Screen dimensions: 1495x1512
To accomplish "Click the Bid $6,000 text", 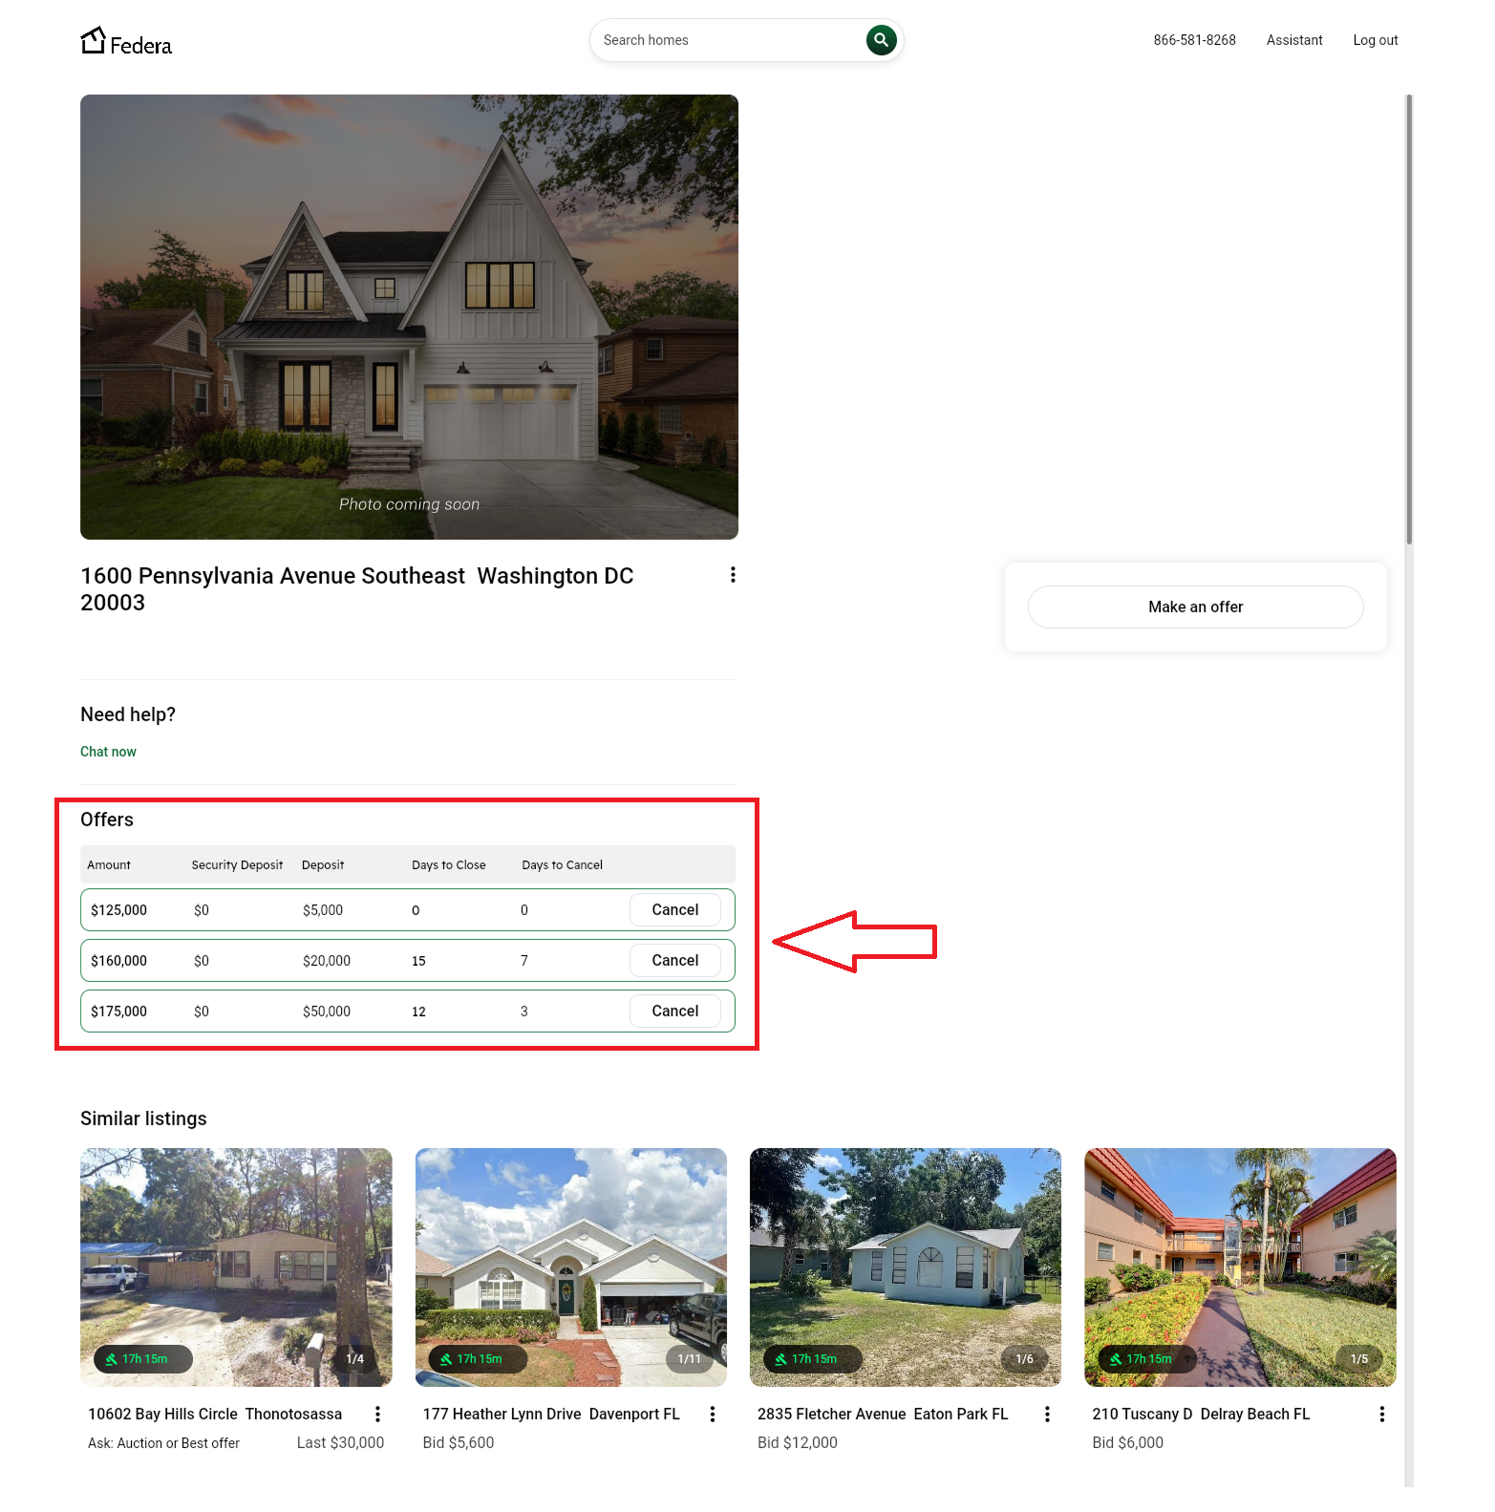I will [x=1128, y=1443].
